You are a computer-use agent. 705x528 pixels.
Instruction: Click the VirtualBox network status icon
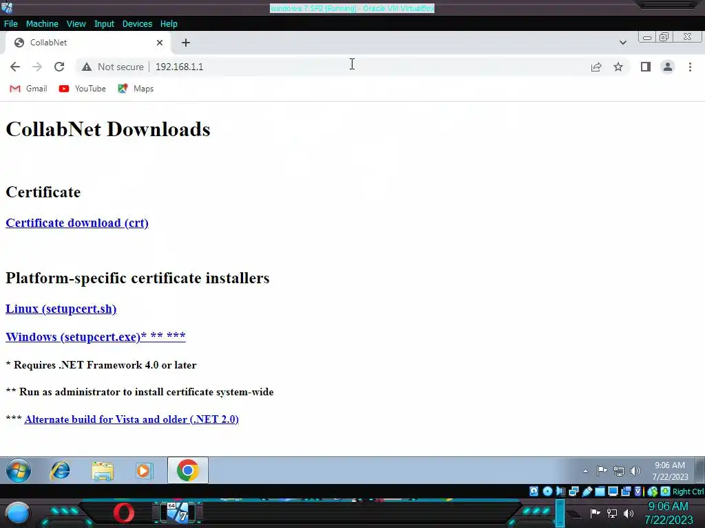[574, 492]
